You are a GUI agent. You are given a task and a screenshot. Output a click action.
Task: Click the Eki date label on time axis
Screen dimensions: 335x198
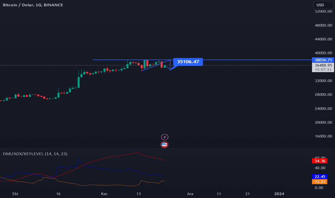pyautogui.click(x=15, y=194)
